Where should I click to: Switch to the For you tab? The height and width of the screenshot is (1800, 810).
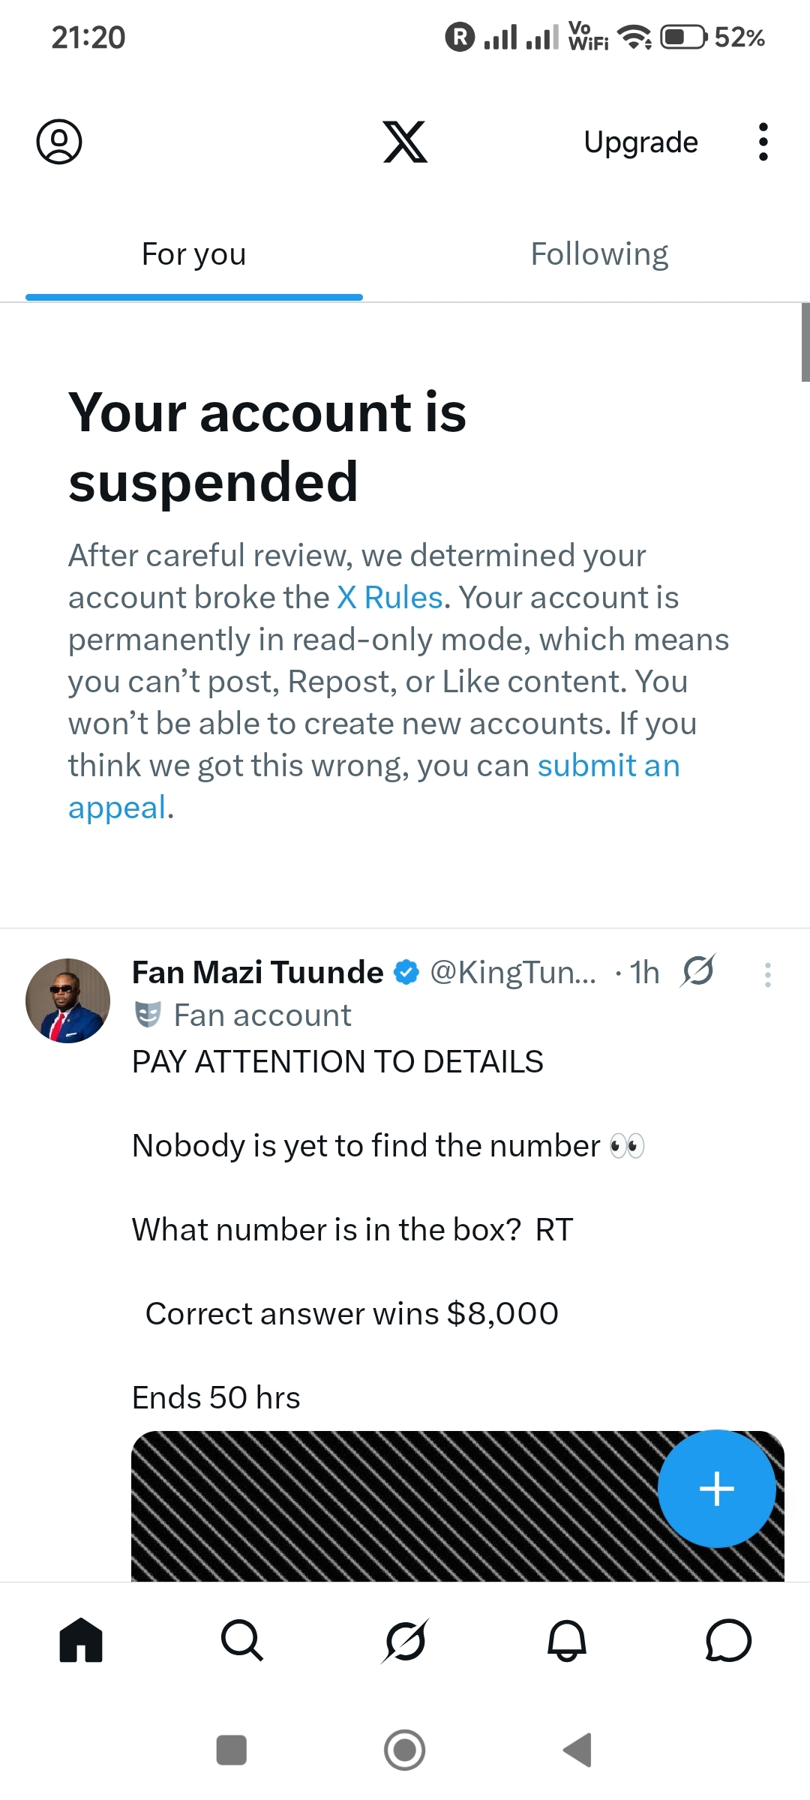tap(194, 255)
